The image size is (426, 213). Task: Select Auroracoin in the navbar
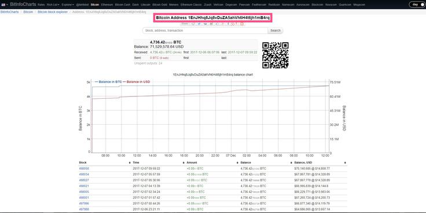pos(303,5)
